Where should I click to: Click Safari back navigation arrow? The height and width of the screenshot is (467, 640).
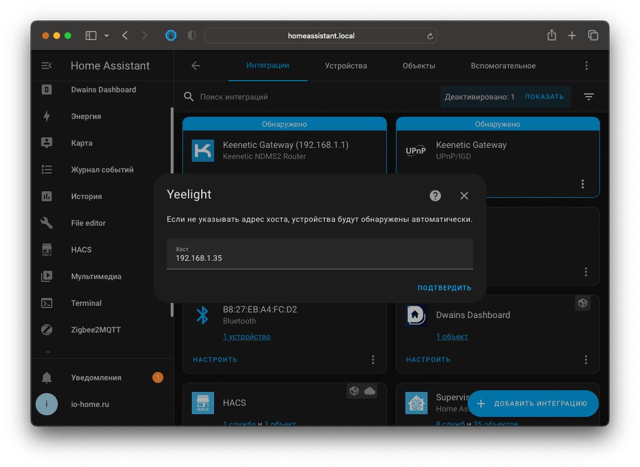tap(125, 36)
